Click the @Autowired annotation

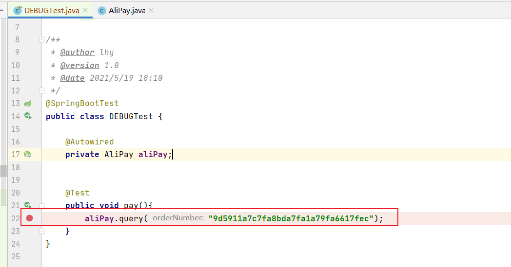(x=90, y=142)
